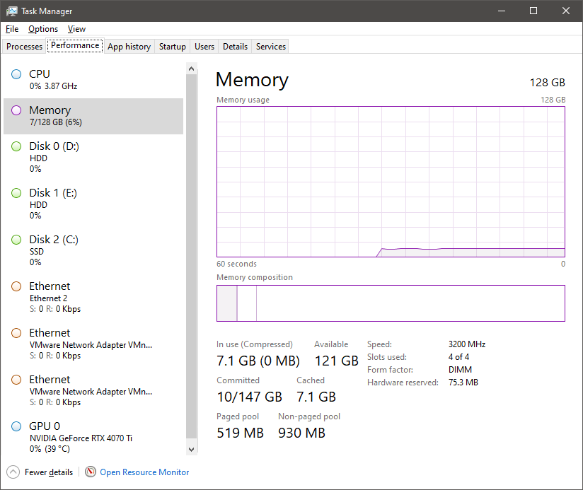
Task: Minimize the Task Manager window
Action: pyautogui.click(x=502, y=11)
